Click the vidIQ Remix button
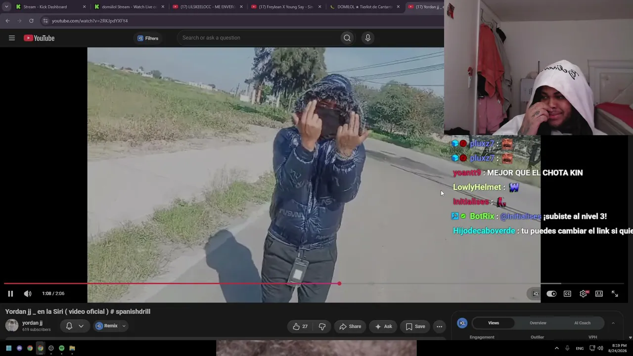 [x=107, y=326]
